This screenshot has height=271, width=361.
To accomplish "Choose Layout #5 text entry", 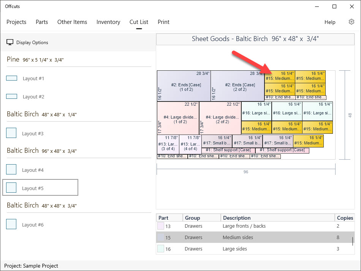I will tap(33, 189).
